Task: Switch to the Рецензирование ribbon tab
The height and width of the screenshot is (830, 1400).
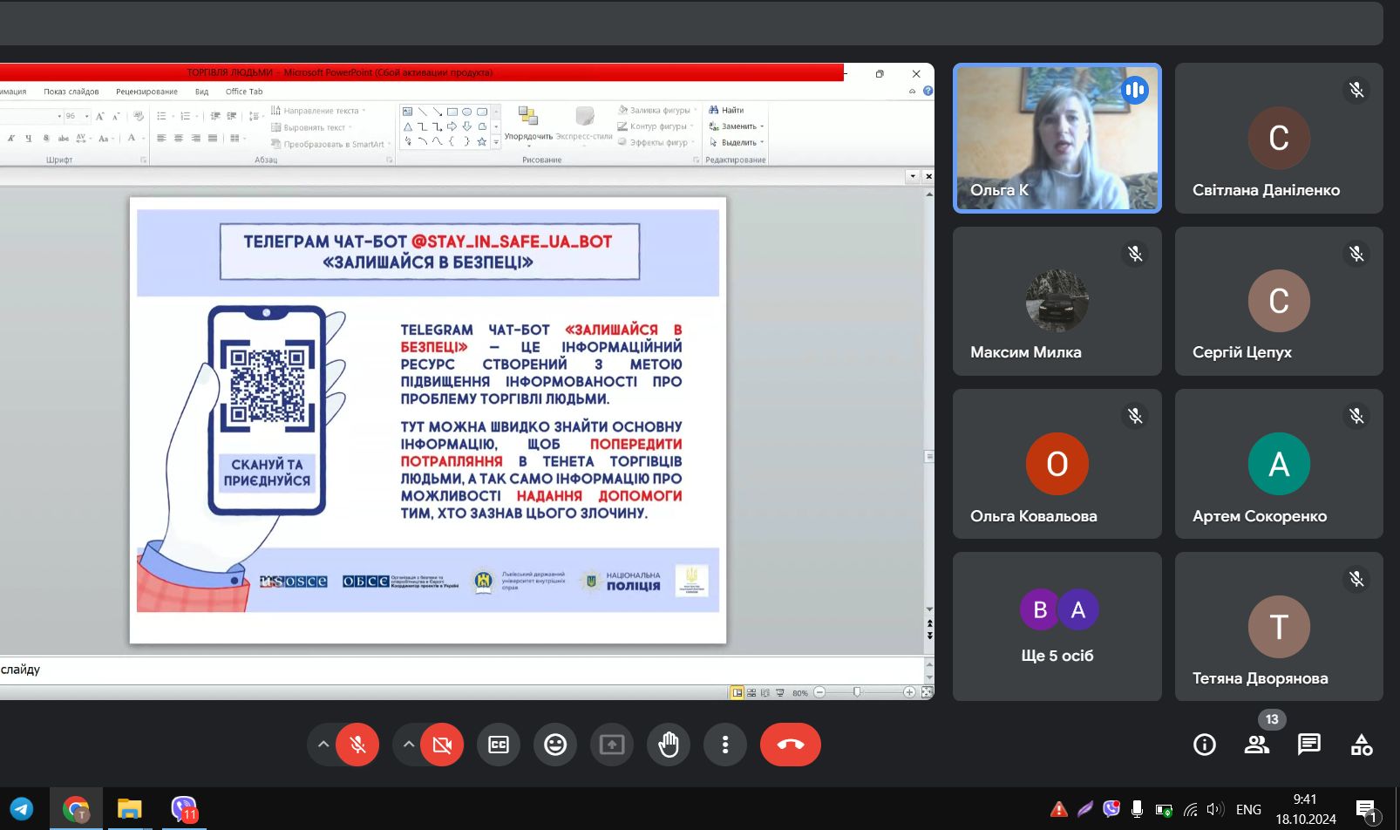Action: 146,92
